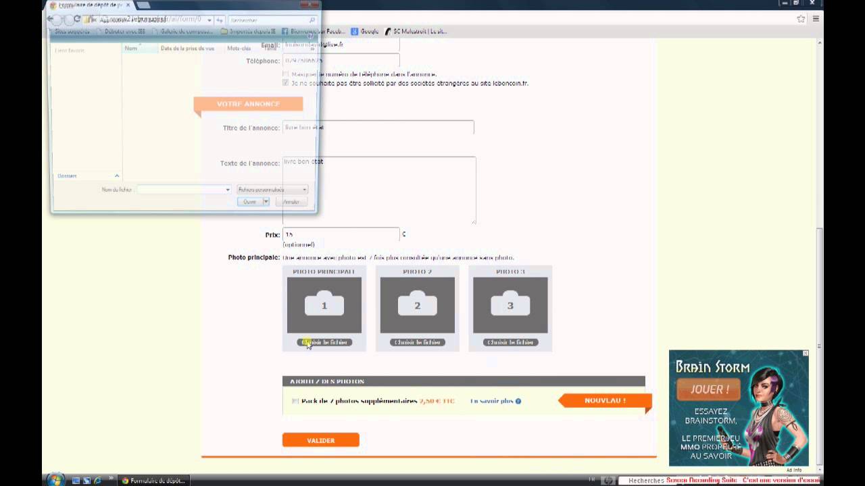Open the Windows Start orb

pos(55,480)
